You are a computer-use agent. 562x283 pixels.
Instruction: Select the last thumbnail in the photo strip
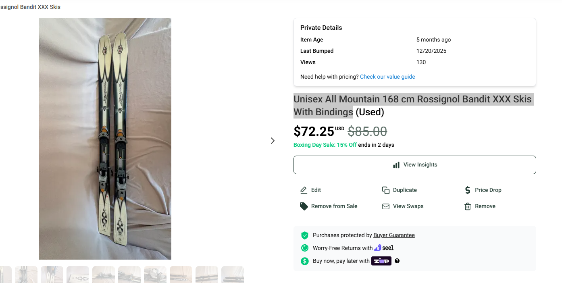click(233, 275)
